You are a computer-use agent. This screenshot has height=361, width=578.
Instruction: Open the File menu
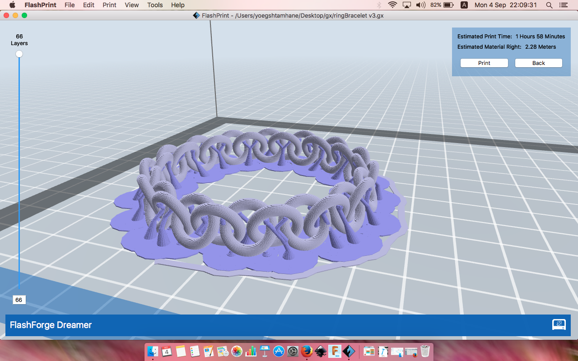(x=70, y=5)
